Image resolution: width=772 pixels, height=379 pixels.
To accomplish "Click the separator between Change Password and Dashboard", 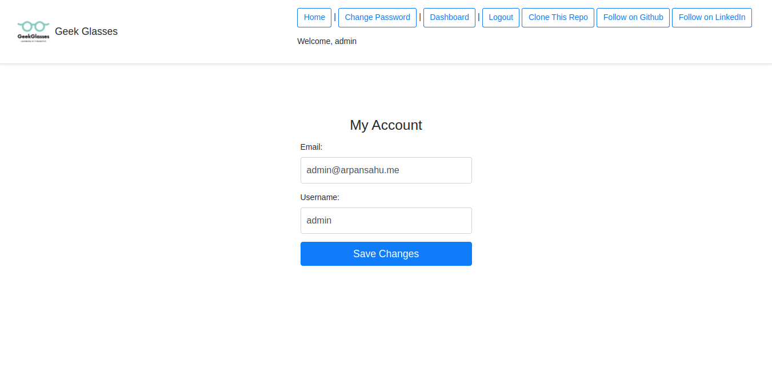I will tap(420, 17).
